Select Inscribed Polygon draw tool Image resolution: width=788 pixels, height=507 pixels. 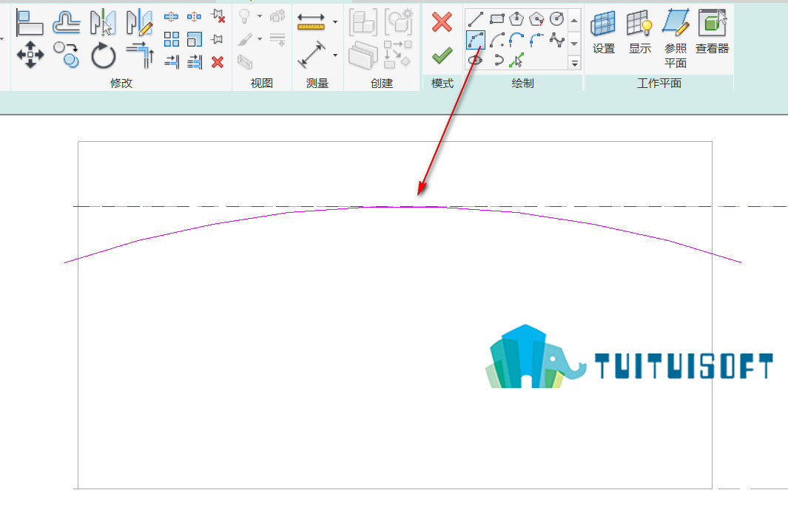point(516,19)
